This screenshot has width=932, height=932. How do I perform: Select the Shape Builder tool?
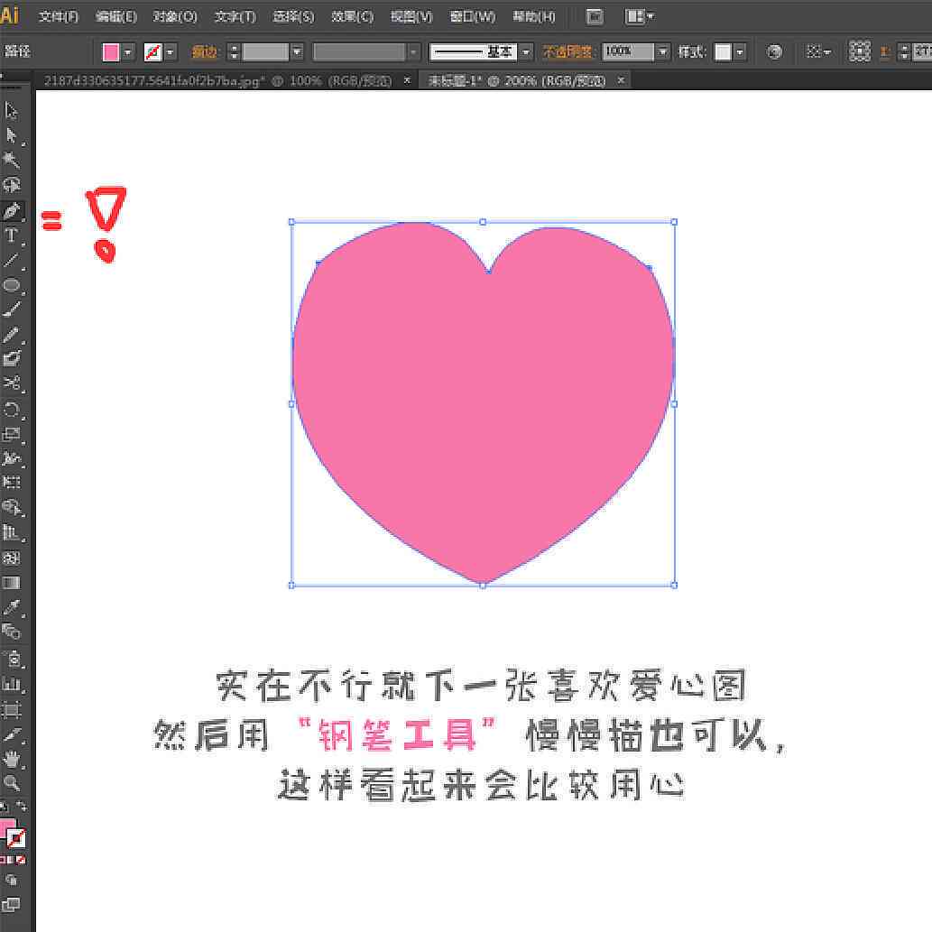point(12,507)
